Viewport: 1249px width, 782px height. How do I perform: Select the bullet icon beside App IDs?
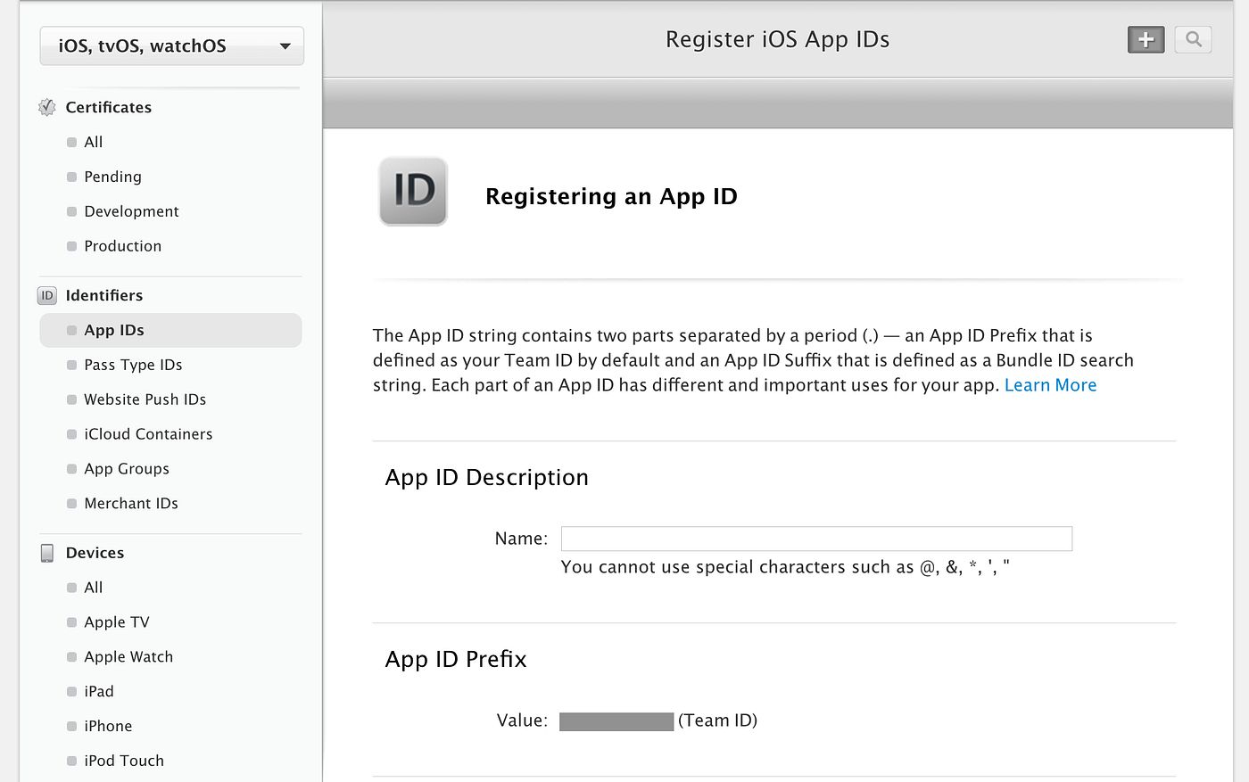71,329
